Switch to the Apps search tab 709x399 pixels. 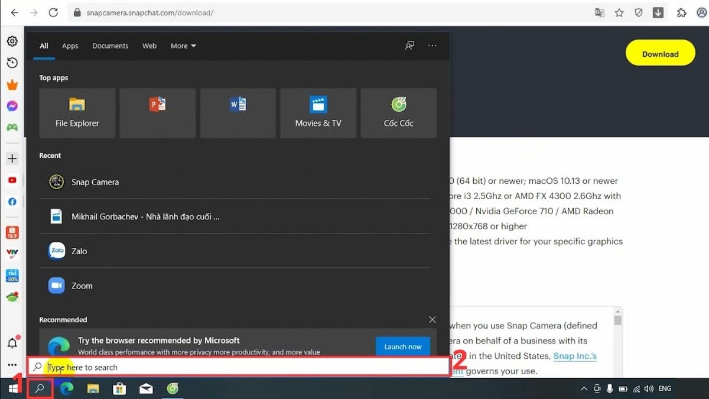70,46
